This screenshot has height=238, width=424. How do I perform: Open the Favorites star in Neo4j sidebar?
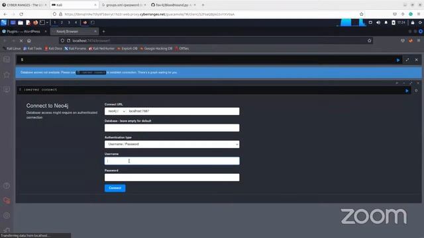coord(7,74)
